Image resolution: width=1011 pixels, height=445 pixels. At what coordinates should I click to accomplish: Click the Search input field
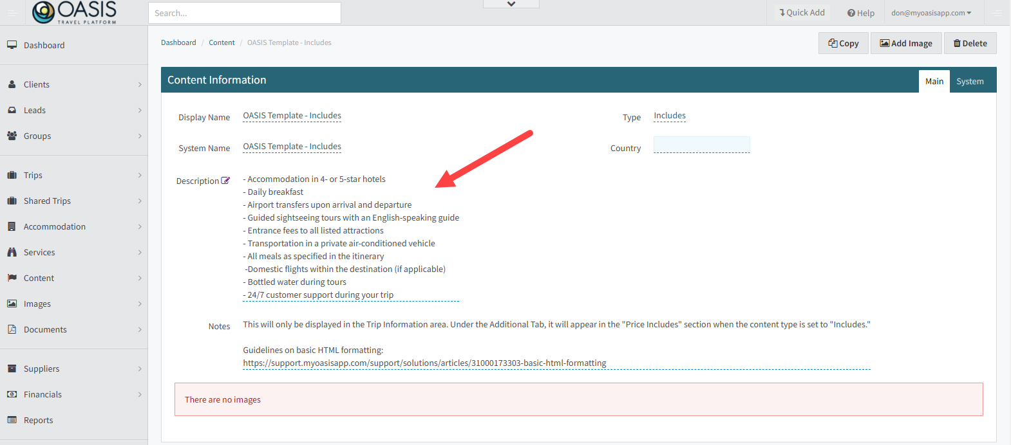click(x=245, y=13)
